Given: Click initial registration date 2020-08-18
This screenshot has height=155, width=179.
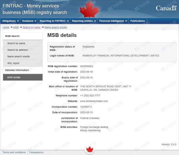Looking at the screenshot, I should pos(86,72).
